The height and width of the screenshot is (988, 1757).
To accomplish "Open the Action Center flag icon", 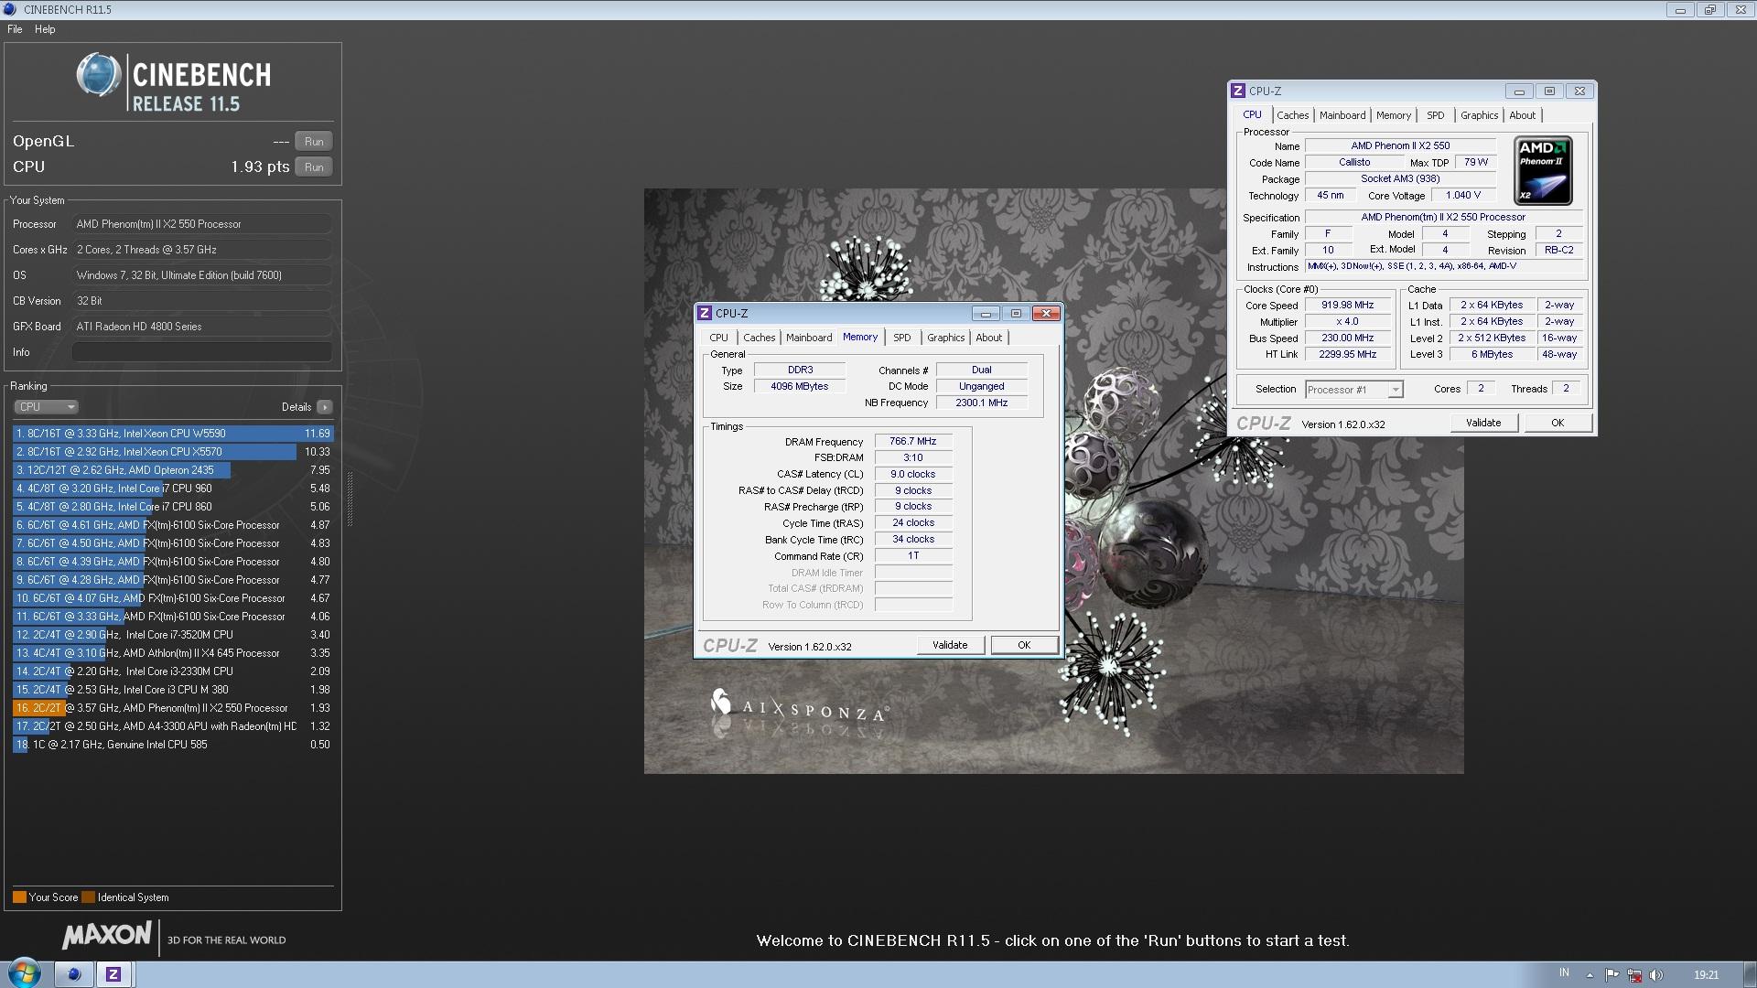I will [1611, 975].
